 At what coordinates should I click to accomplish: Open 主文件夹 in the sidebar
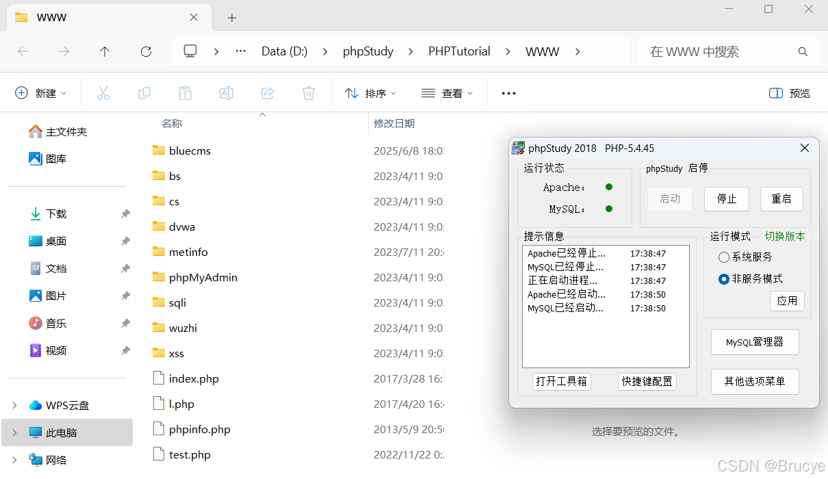(x=58, y=131)
